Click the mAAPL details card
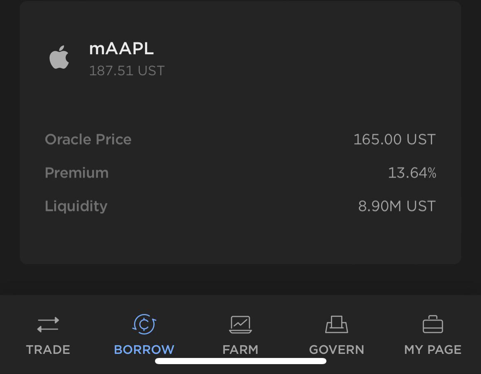Image resolution: width=481 pixels, height=374 pixels. point(240,132)
